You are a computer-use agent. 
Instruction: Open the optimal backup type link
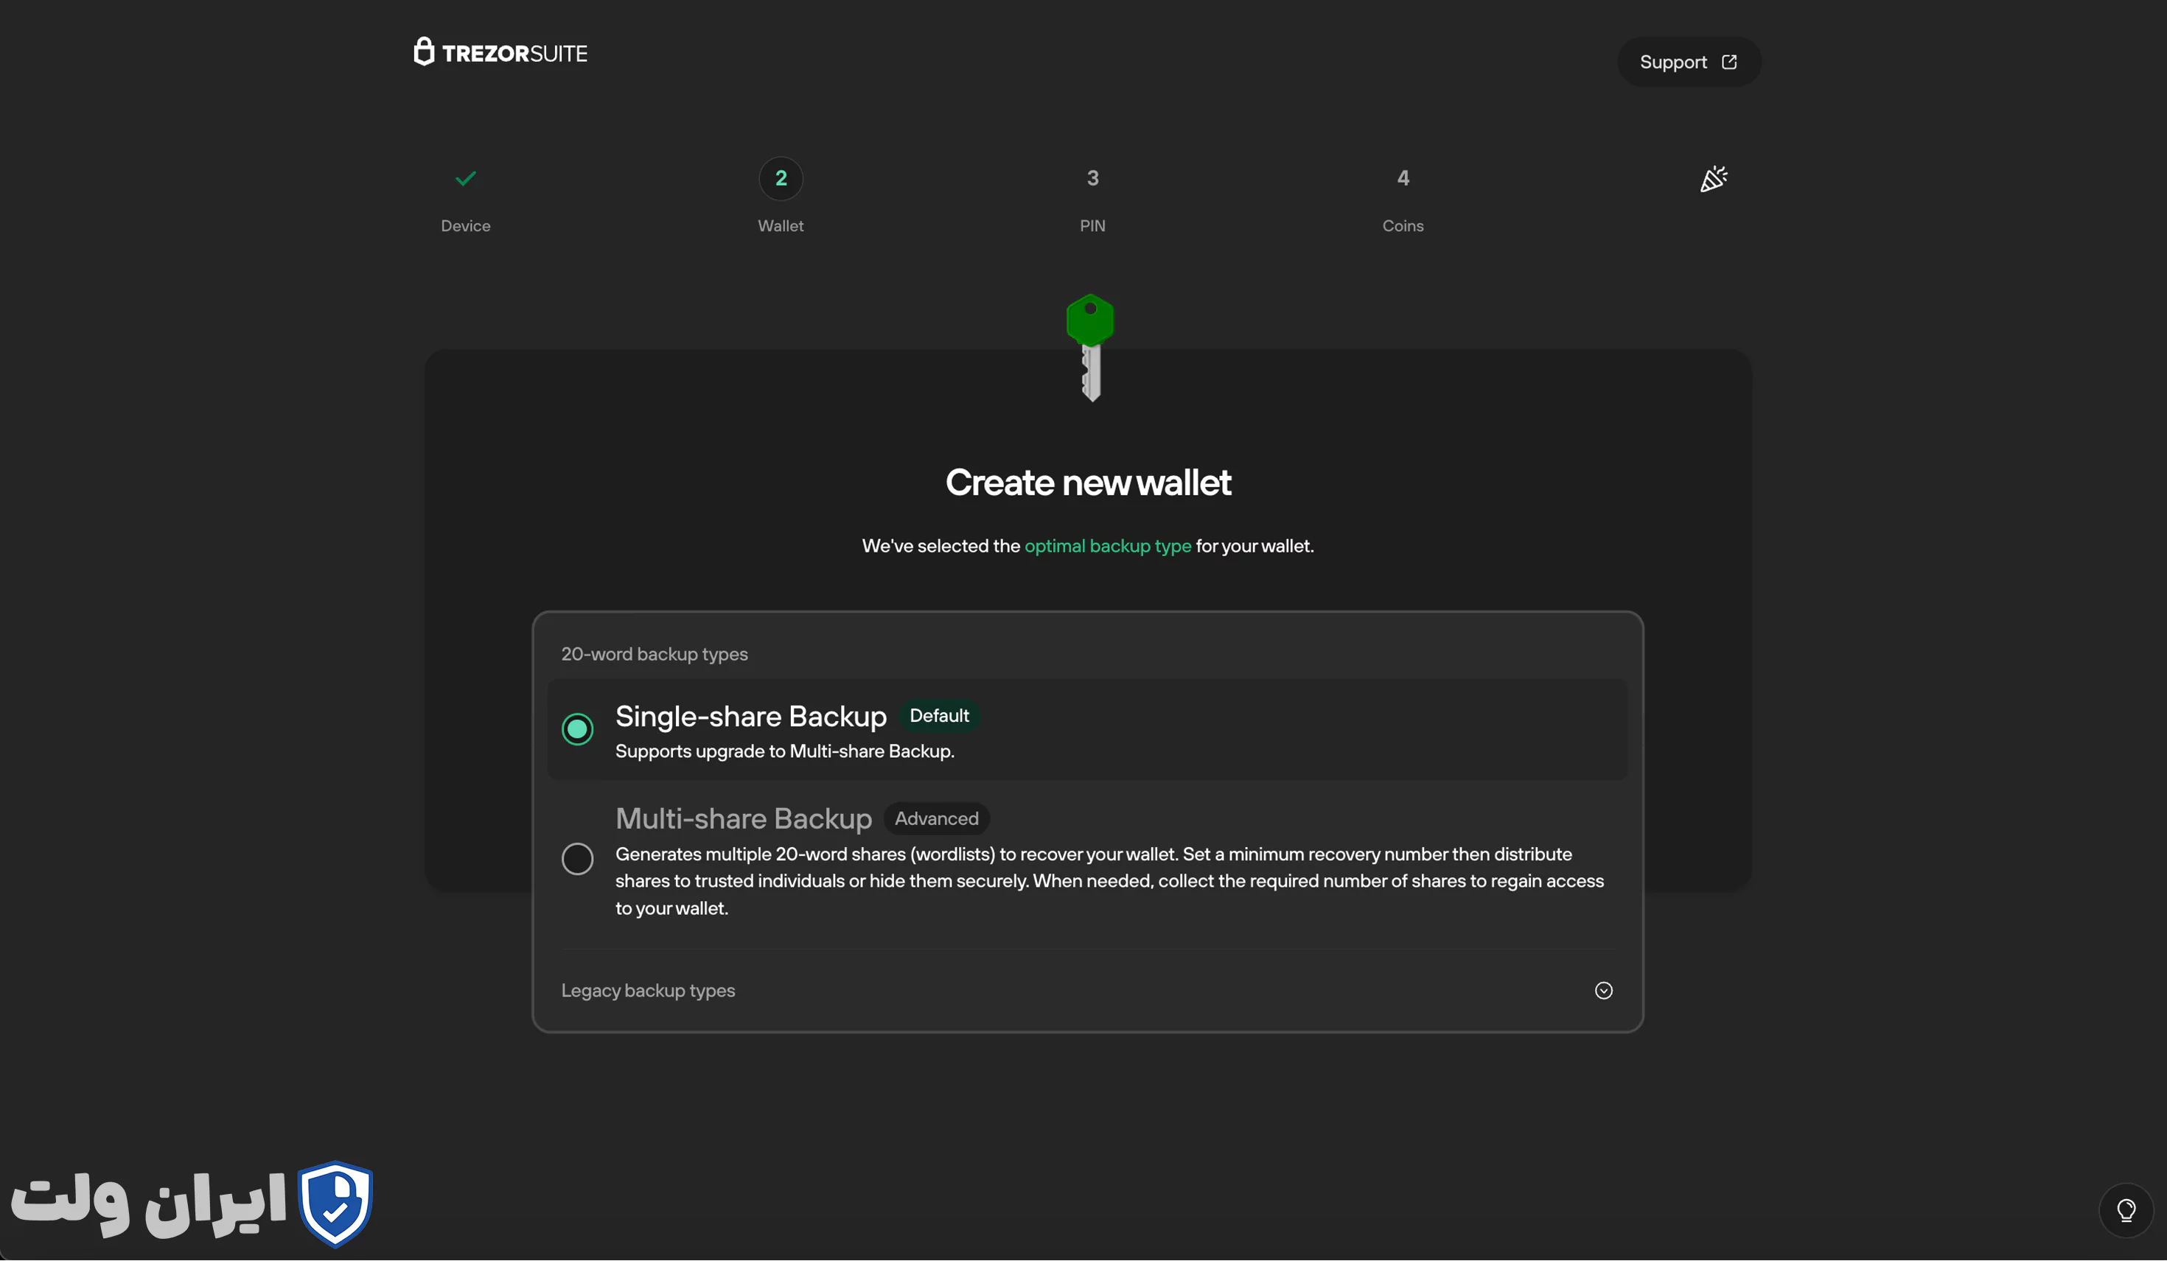(x=1108, y=546)
